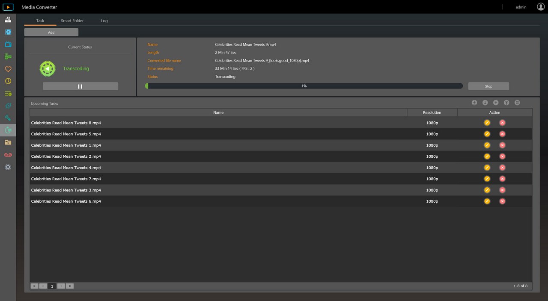Edit the Celebrities Read Mean Tweets 6.mp4 task

(487, 201)
